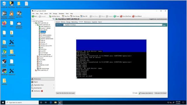Image resolution: width=187 pixels, height=105 pixels.
Task: Expand the Organization Views dropdown arrow
Action: pyautogui.click(x=54, y=85)
